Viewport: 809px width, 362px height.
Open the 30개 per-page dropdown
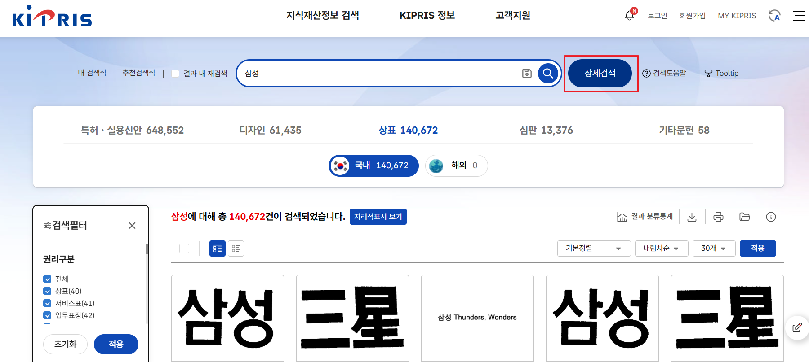click(714, 249)
